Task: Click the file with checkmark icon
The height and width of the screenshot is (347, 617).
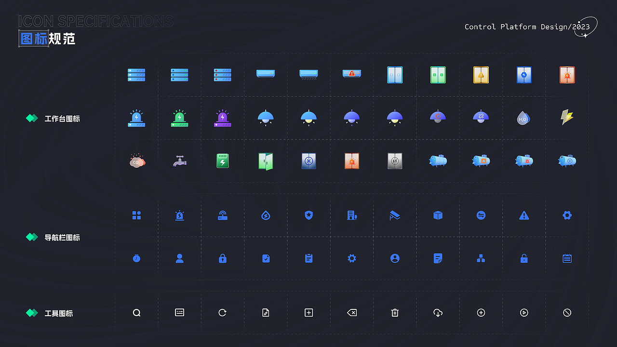Action: (x=266, y=258)
